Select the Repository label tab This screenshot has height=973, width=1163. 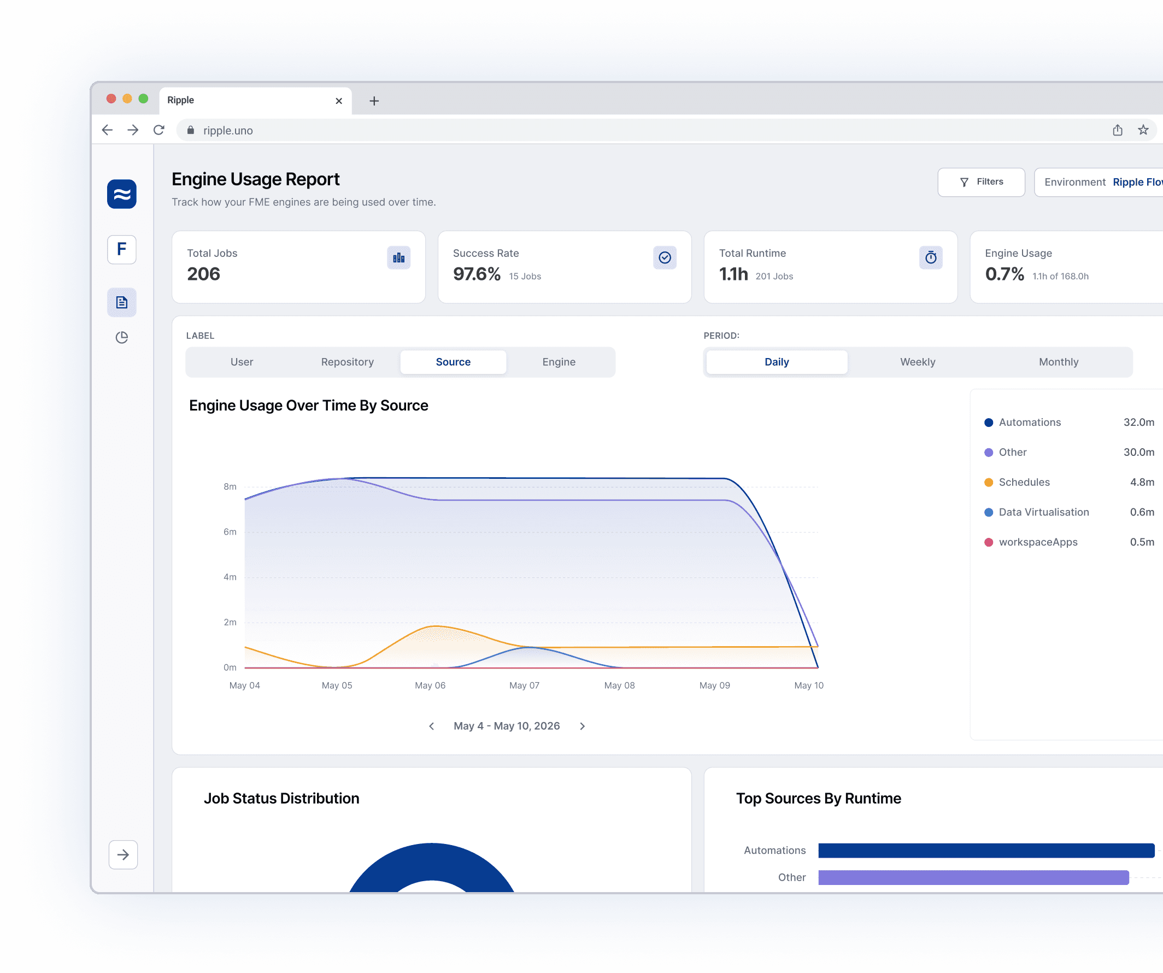347,362
